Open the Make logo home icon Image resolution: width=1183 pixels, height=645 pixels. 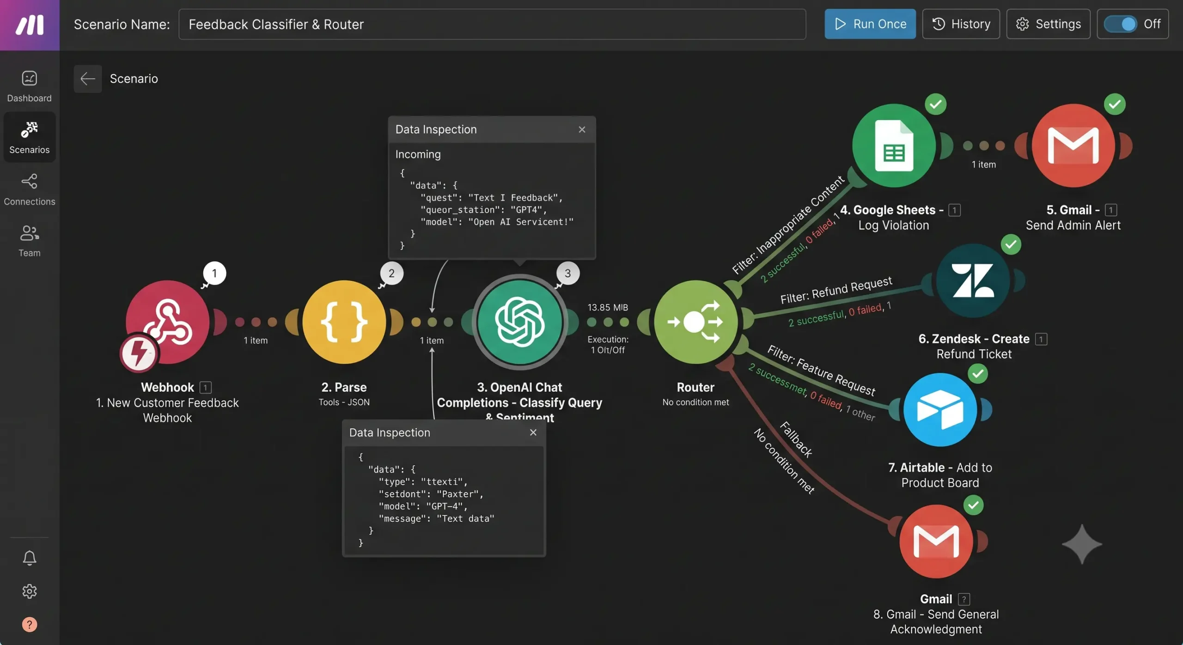[x=30, y=25]
